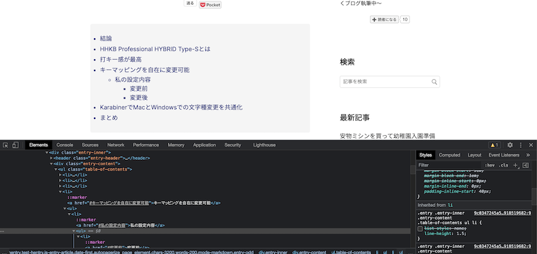Viewport: 537px width, 254px height.
Task: Collapse the div class entry-inner node
Action: (x=47, y=153)
